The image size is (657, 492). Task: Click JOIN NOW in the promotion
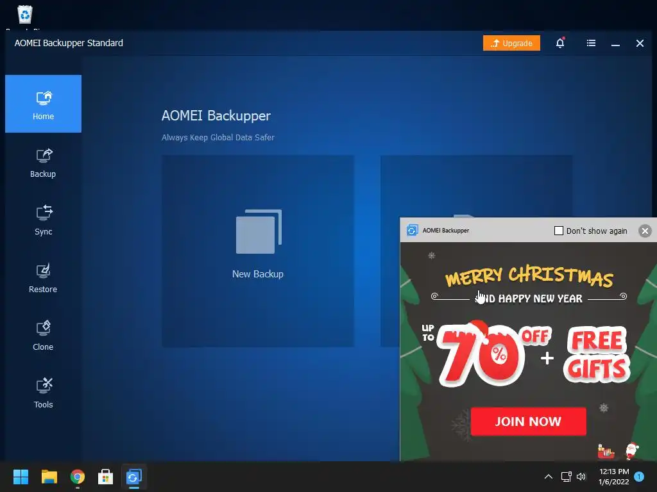[x=529, y=422]
